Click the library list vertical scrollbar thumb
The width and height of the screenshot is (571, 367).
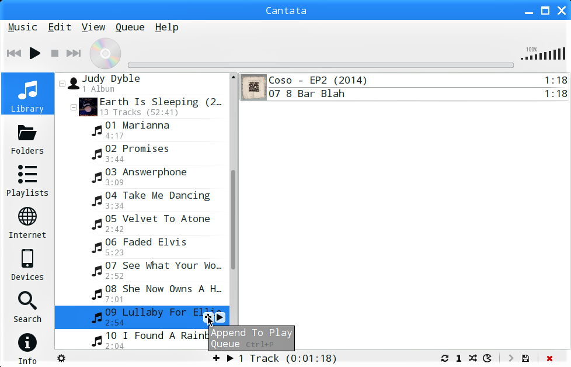pyautogui.click(x=233, y=220)
